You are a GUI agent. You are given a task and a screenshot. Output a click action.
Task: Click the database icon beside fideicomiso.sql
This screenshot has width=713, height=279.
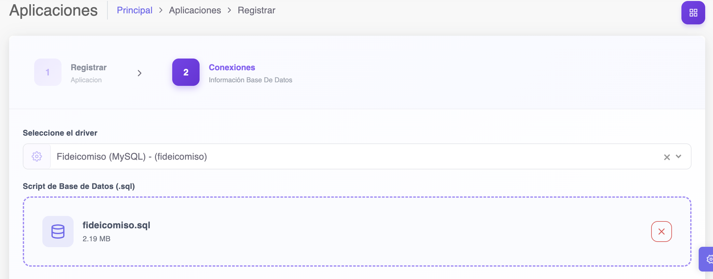click(x=58, y=232)
